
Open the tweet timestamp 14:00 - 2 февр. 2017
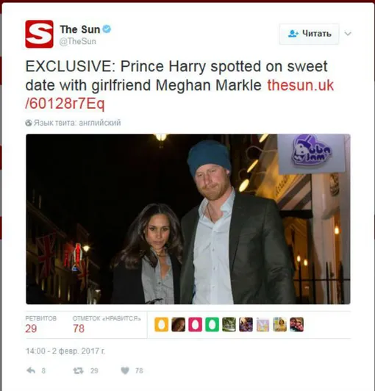pyautogui.click(x=65, y=351)
